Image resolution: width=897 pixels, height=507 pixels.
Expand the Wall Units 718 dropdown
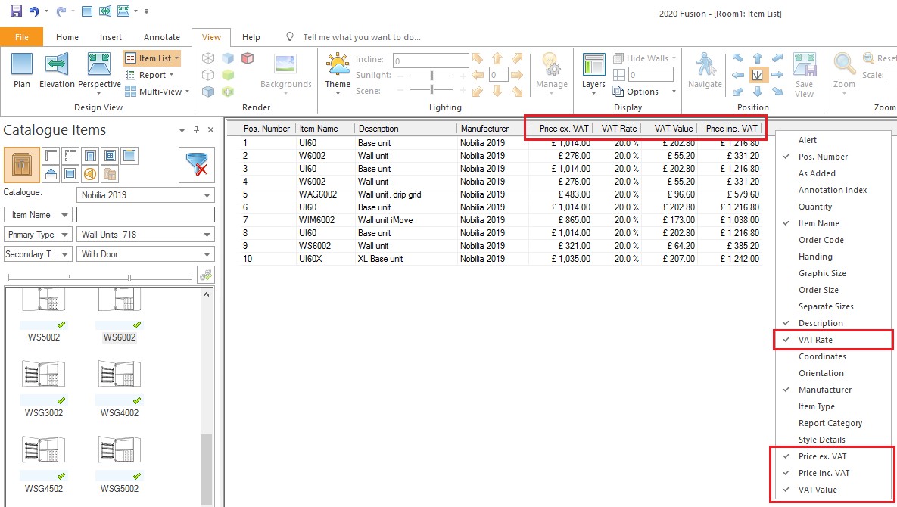pos(146,235)
